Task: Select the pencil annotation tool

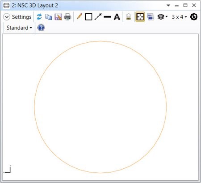Action: tap(80, 16)
